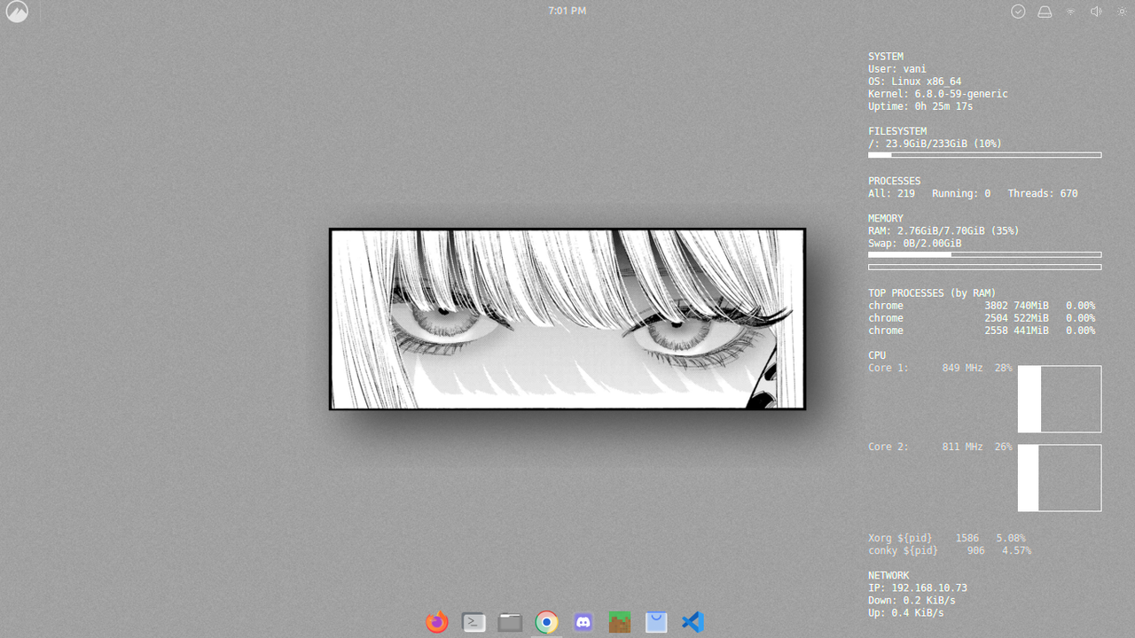The height and width of the screenshot is (638, 1135).
Task: Click the empty Swap usage bar
Action: click(x=984, y=267)
